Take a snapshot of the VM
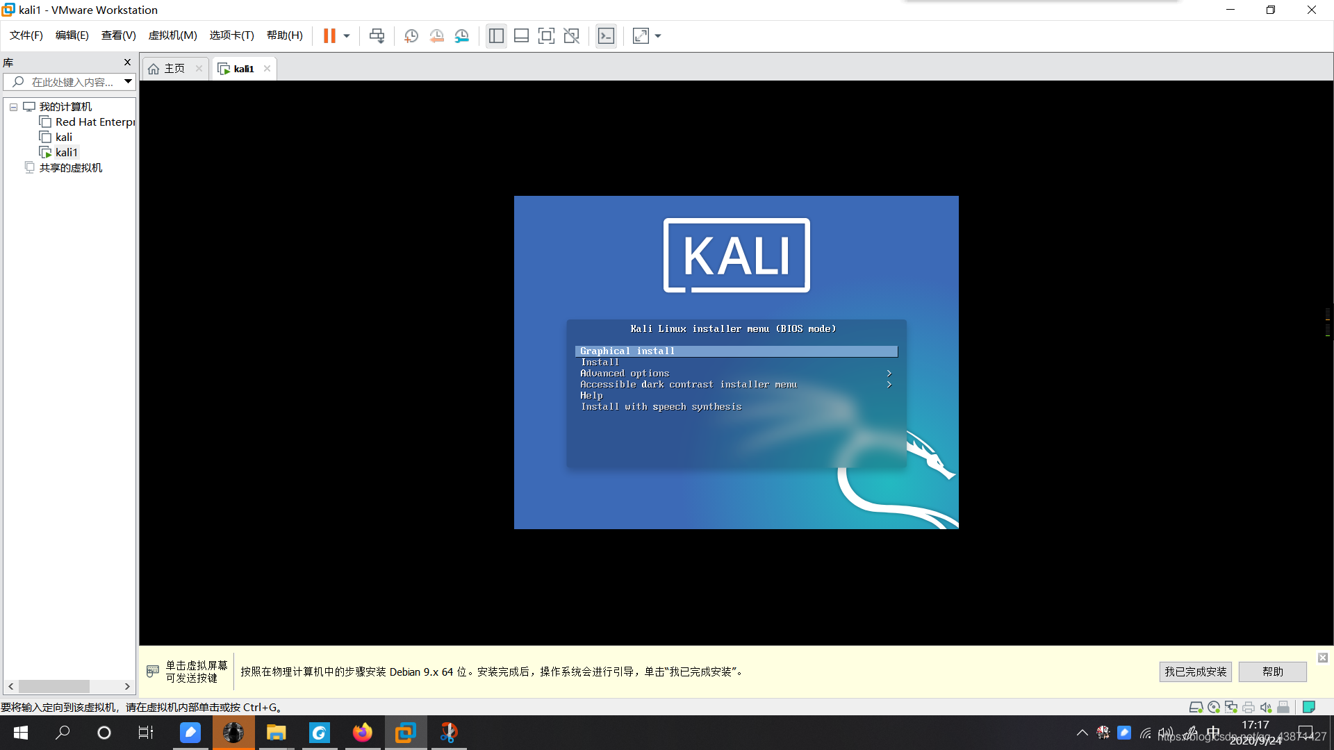 coord(411,36)
